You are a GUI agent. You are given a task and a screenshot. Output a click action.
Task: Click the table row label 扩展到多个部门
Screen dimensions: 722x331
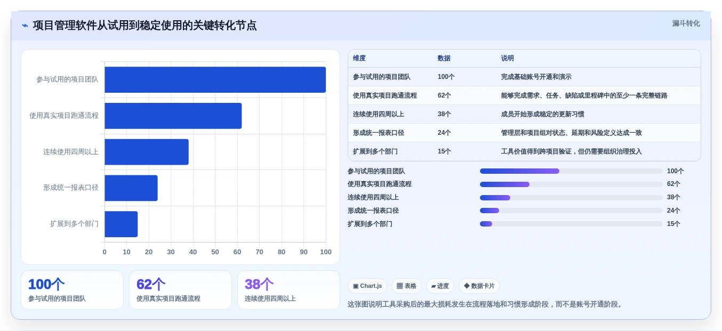click(375, 151)
